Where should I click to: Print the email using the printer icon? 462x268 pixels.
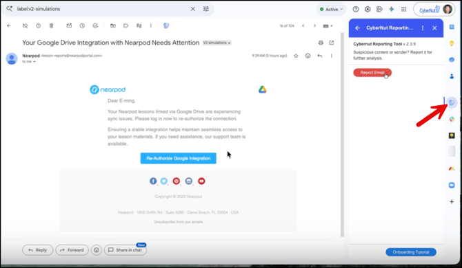tap(321, 43)
